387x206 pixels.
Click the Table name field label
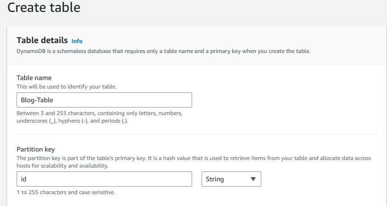point(34,78)
